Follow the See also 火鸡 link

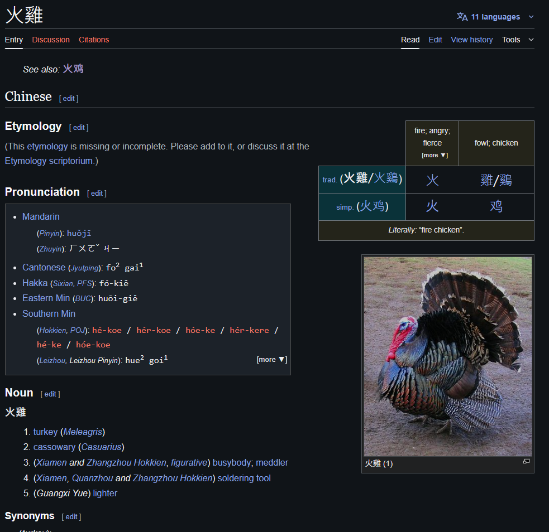tap(73, 69)
